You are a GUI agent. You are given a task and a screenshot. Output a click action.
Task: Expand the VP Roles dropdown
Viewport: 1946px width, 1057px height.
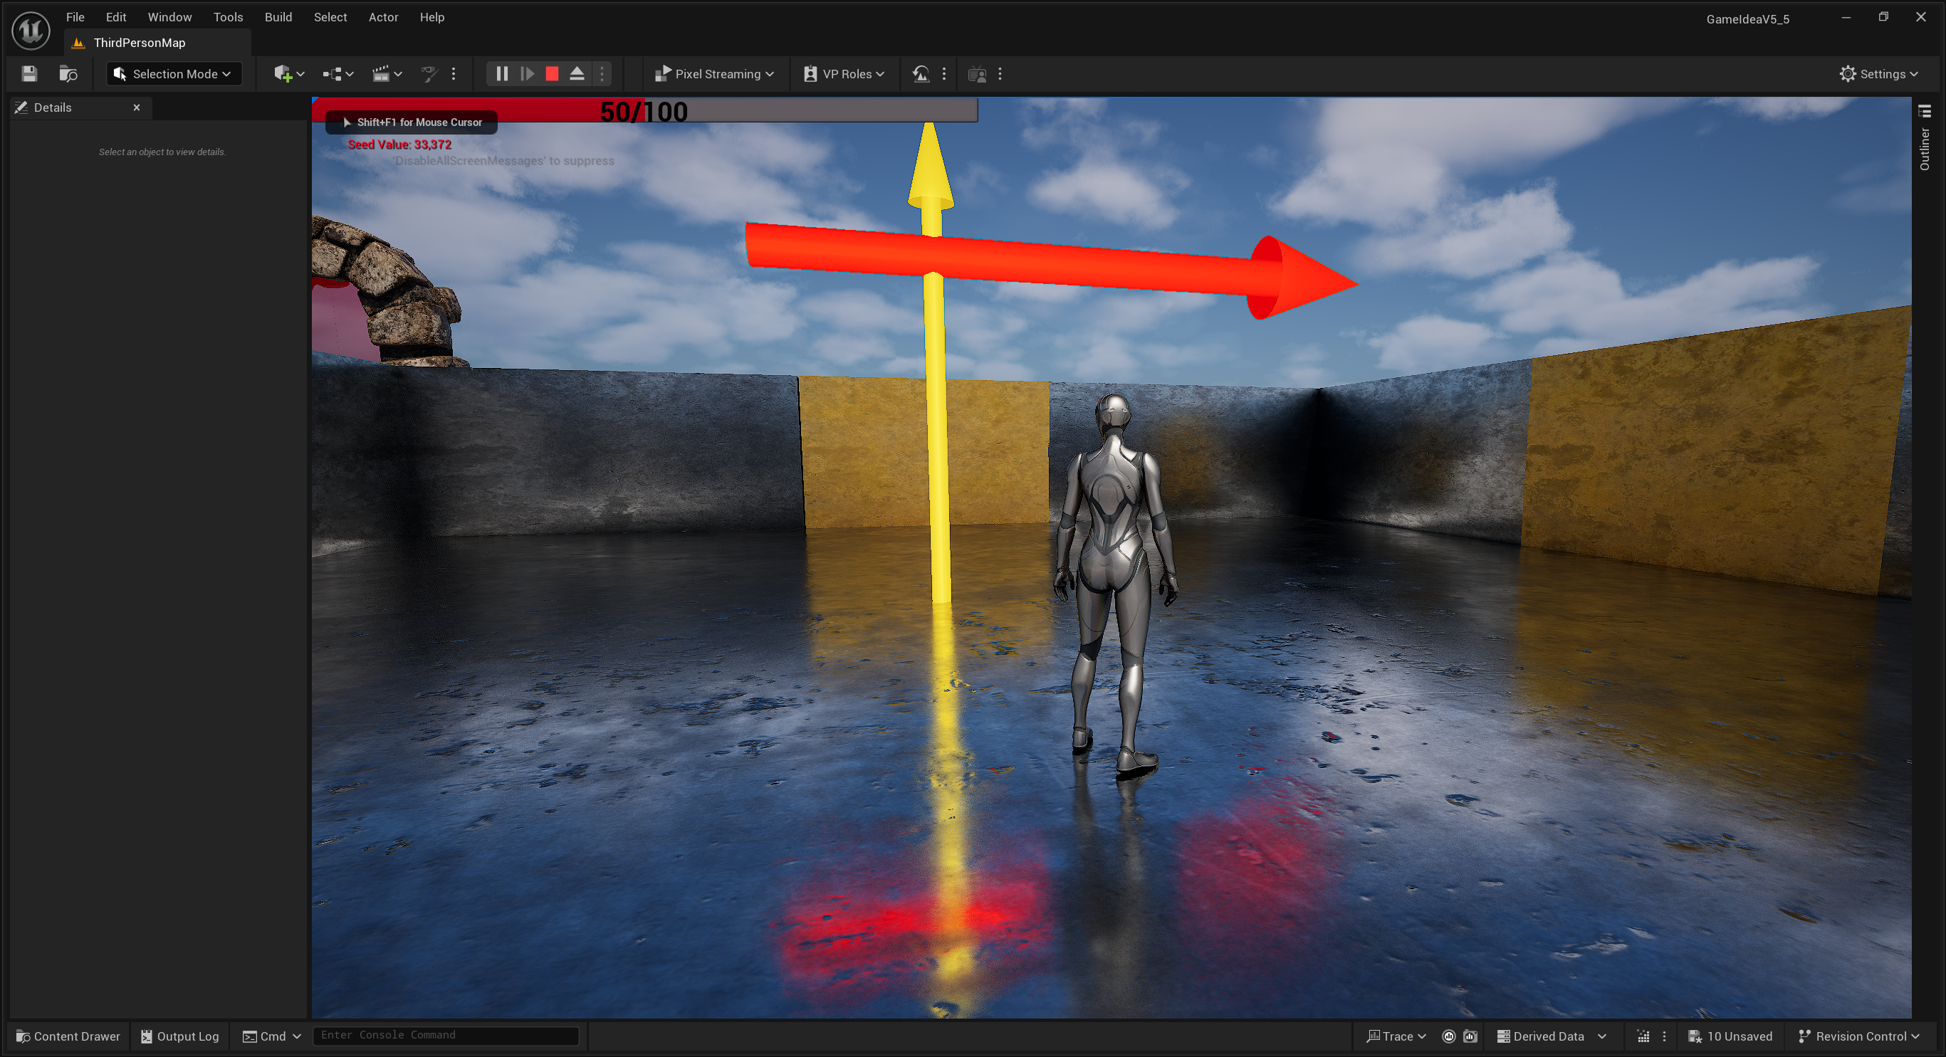844,74
